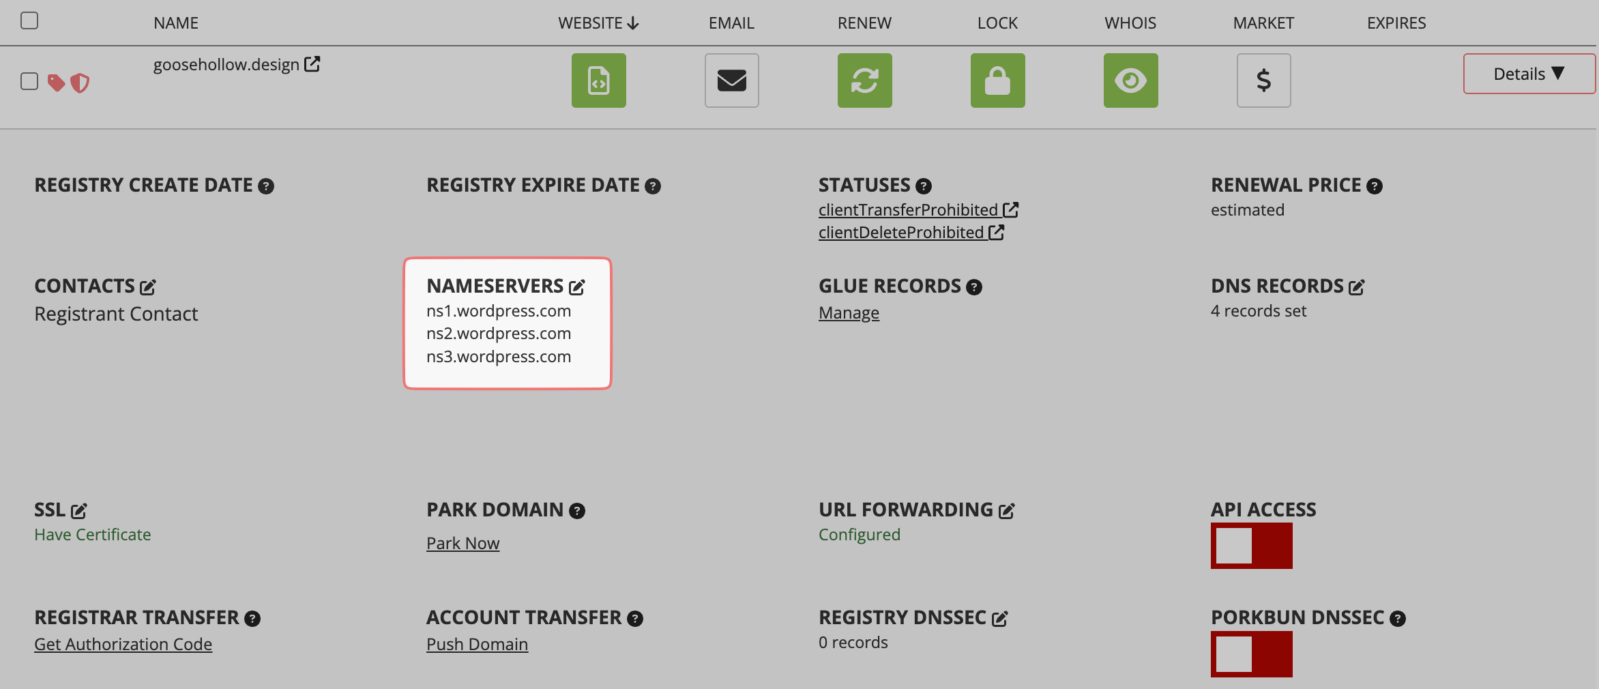Click the red tag icon beside the domain
The width and height of the screenshot is (1599, 689).
point(56,83)
